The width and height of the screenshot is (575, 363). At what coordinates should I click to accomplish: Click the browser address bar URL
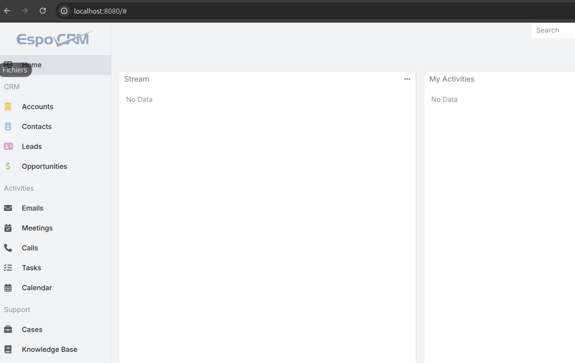(x=100, y=11)
